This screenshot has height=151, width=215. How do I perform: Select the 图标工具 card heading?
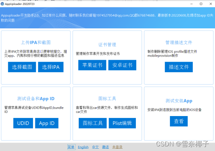click(107, 99)
